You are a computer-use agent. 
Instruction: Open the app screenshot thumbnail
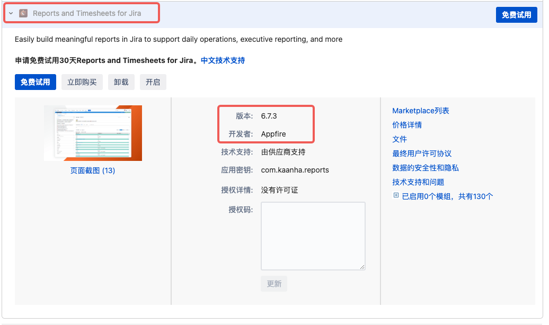point(93,133)
